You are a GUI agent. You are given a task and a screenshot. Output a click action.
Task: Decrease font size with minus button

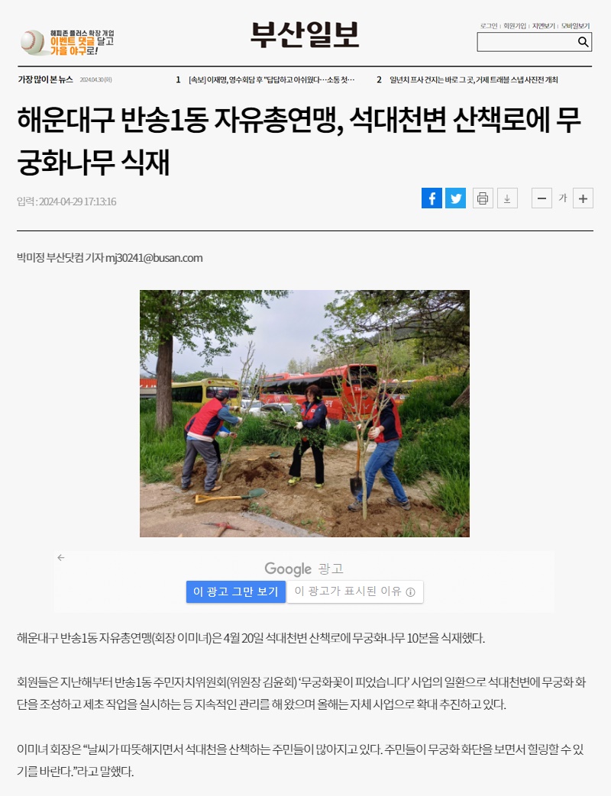tap(542, 198)
